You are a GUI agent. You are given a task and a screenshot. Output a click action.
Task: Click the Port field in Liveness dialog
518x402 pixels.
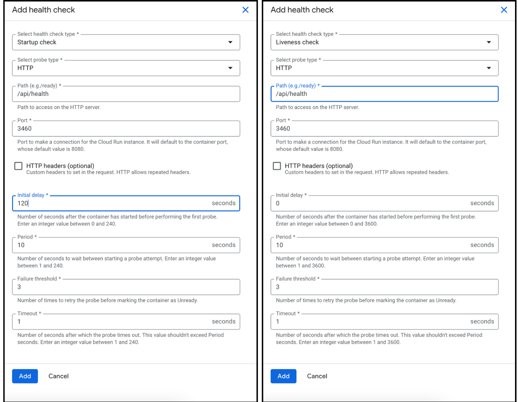[x=384, y=129]
